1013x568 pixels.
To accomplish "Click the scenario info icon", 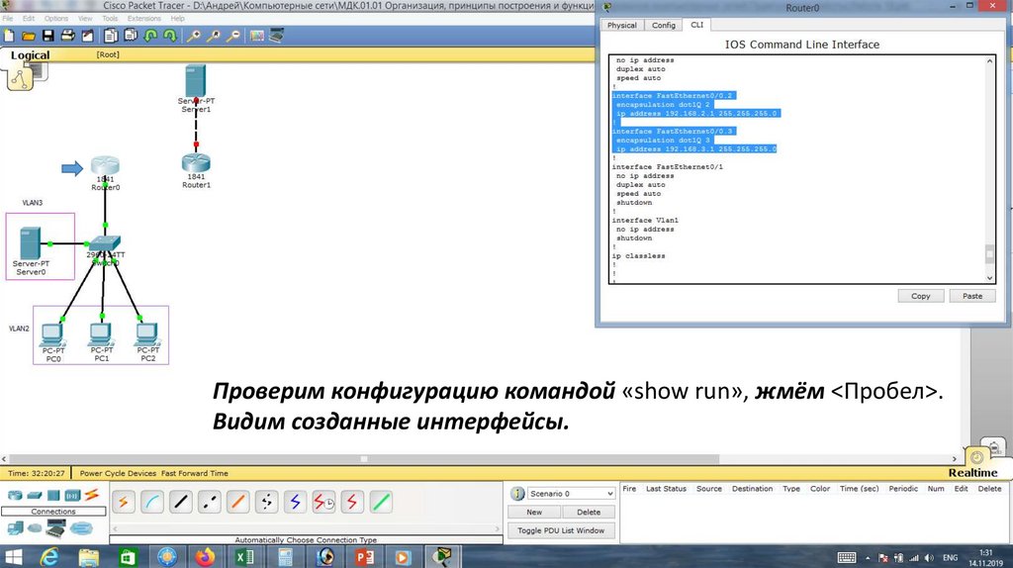I will 517,494.
